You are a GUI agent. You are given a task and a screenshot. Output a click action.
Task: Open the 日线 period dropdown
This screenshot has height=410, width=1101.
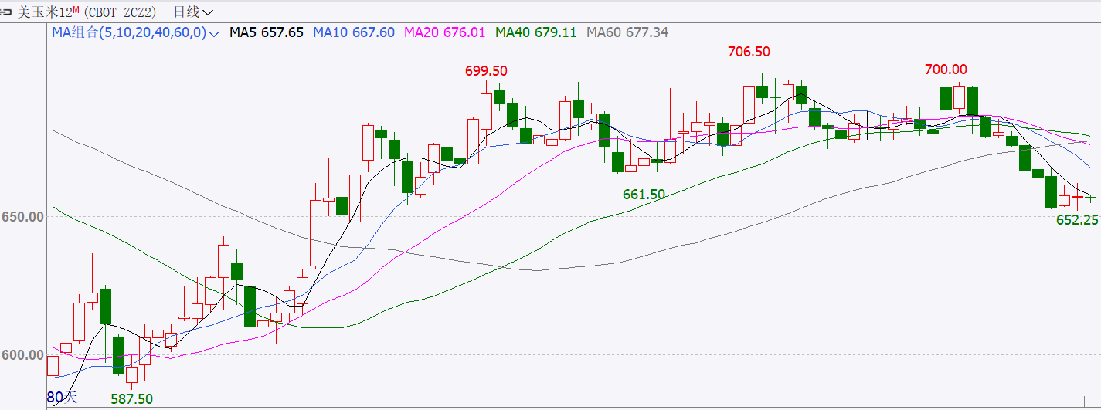(x=193, y=12)
